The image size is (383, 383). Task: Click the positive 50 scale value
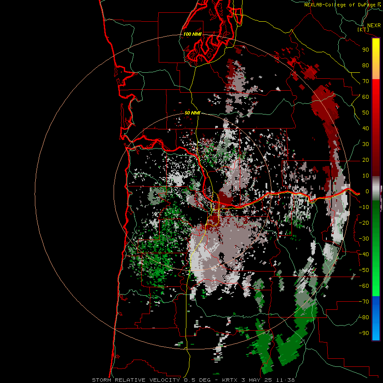pos(366,113)
